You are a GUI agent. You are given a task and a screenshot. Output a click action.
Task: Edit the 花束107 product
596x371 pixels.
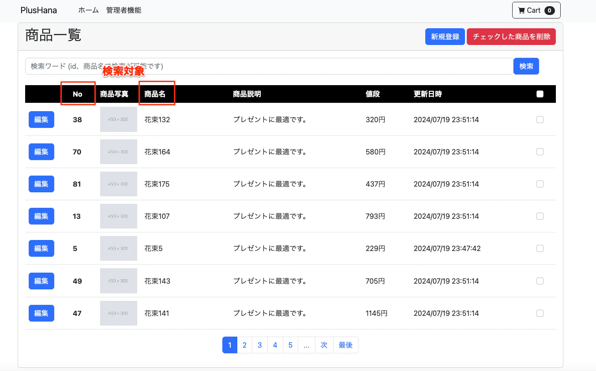(x=41, y=216)
